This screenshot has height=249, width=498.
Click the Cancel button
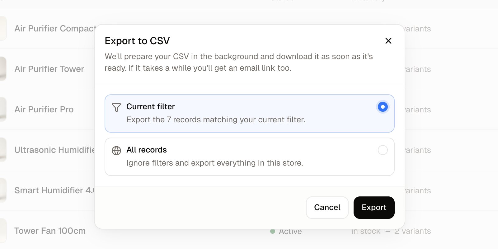click(327, 207)
